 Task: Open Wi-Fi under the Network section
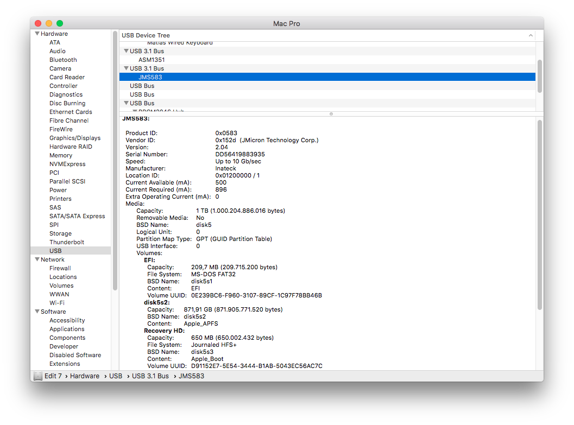[x=57, y=303]
